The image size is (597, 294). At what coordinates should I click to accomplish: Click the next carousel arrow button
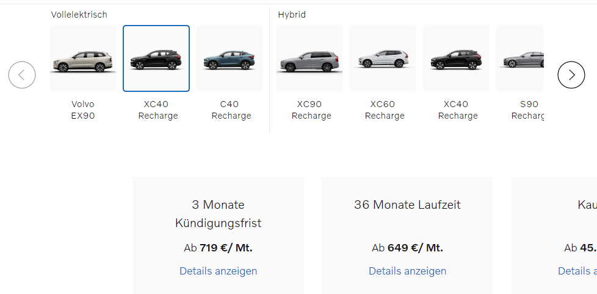coord(571,75)
